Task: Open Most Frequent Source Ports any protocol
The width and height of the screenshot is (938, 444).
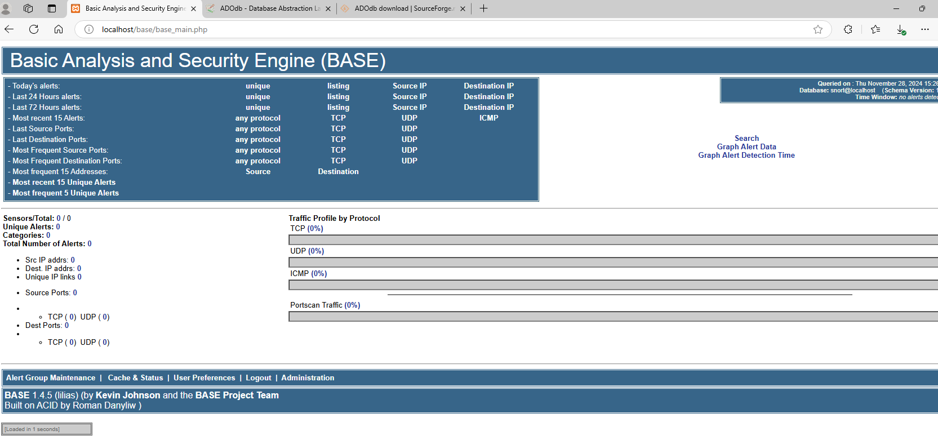Action: [x=258, y=150]
